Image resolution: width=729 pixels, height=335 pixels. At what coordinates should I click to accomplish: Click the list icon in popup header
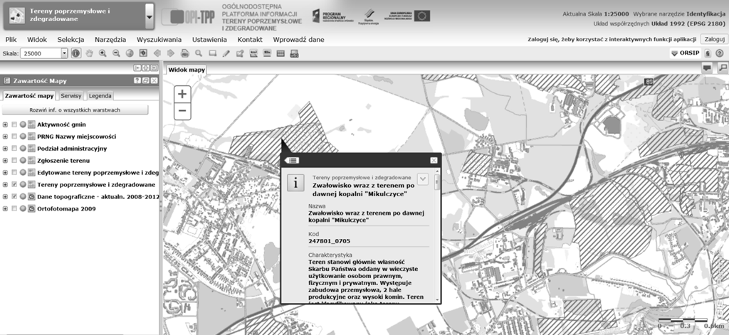click(293, 160)
